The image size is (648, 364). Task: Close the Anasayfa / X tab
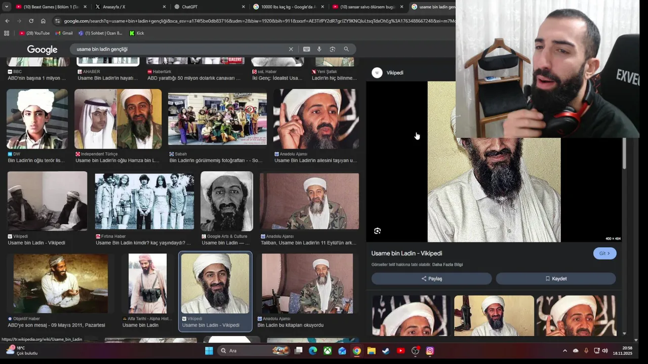(x=164, y=7)
